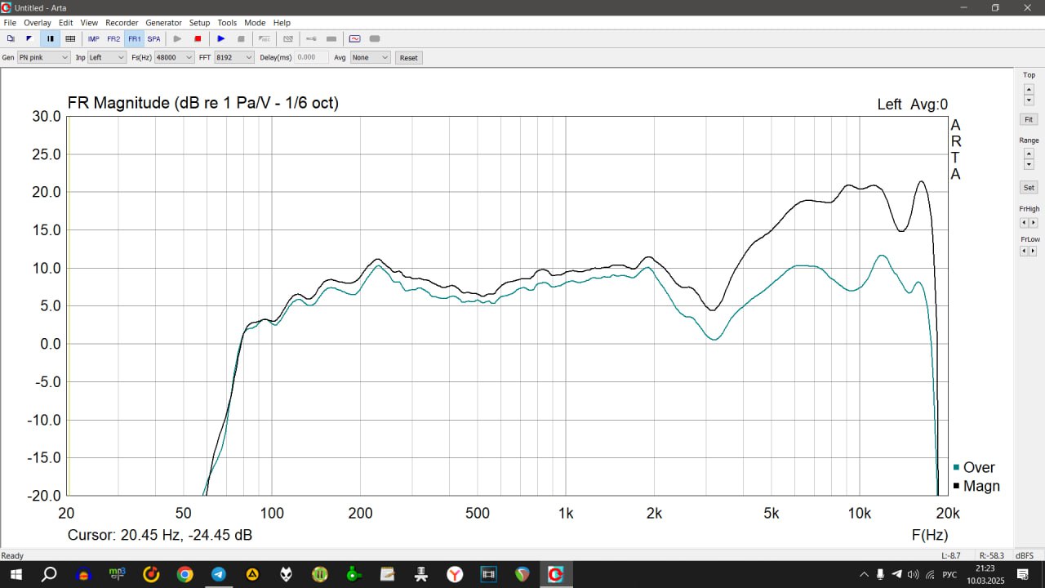Click the blue flag toolbar icon
Screen dimensions: 1045x588
(x=29, y=38)
